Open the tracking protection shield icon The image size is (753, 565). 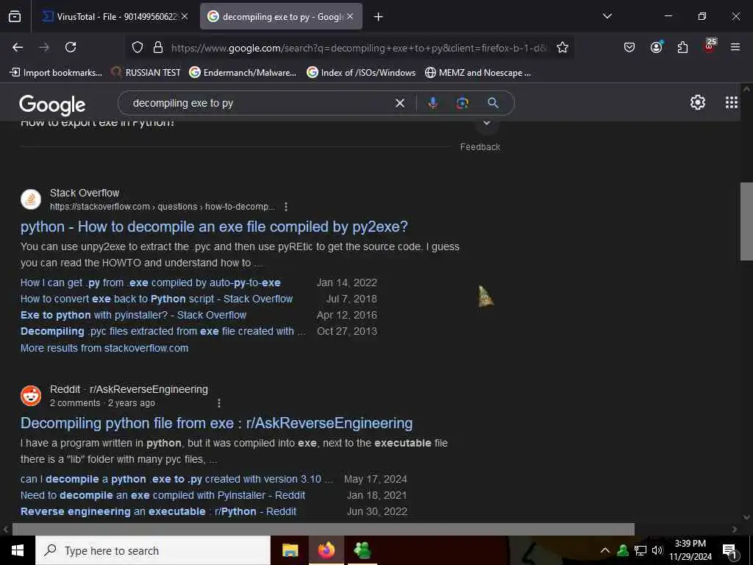pos(138,48)
